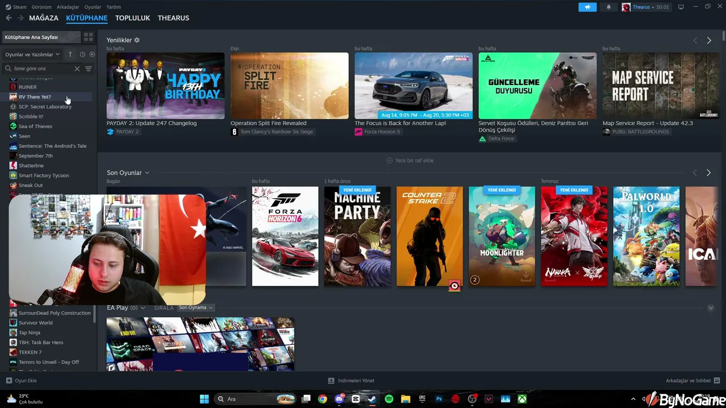Open the Forza Horizon 6 game cover
The width and height of the screenshot is (726, 408).
[285, 236]
